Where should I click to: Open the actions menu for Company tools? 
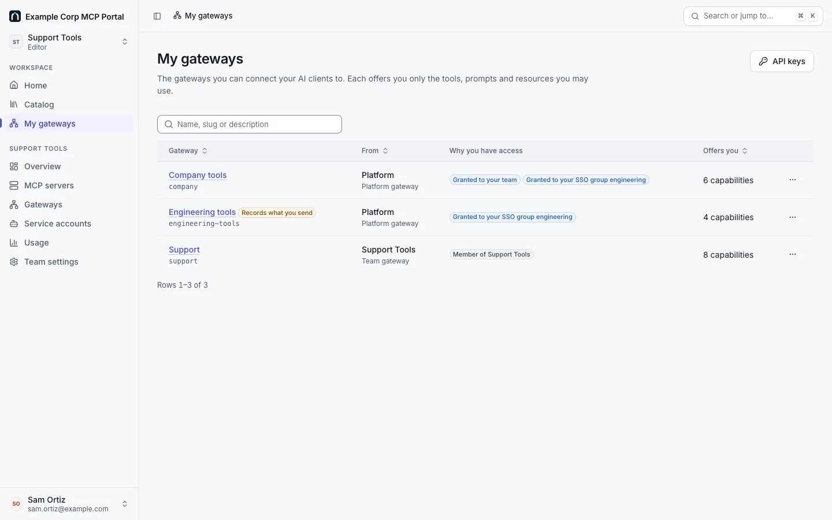click(x=793, y=180)
